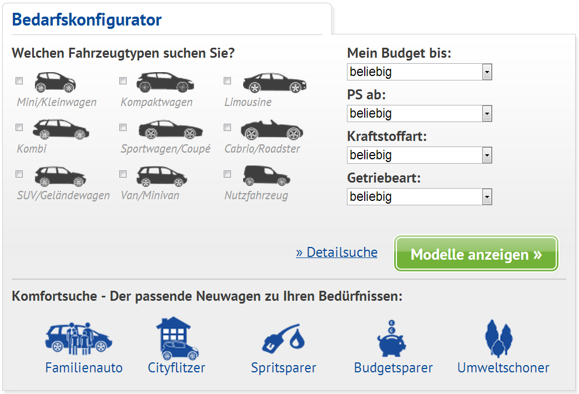Click the Cabrio/Roadster car image

point(271,130)
